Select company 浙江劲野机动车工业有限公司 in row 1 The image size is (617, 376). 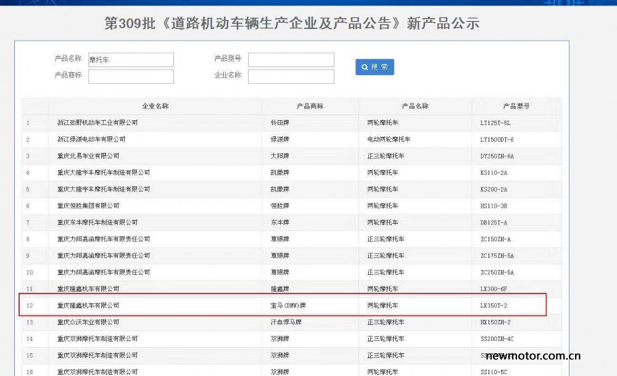tap(97, 123)
